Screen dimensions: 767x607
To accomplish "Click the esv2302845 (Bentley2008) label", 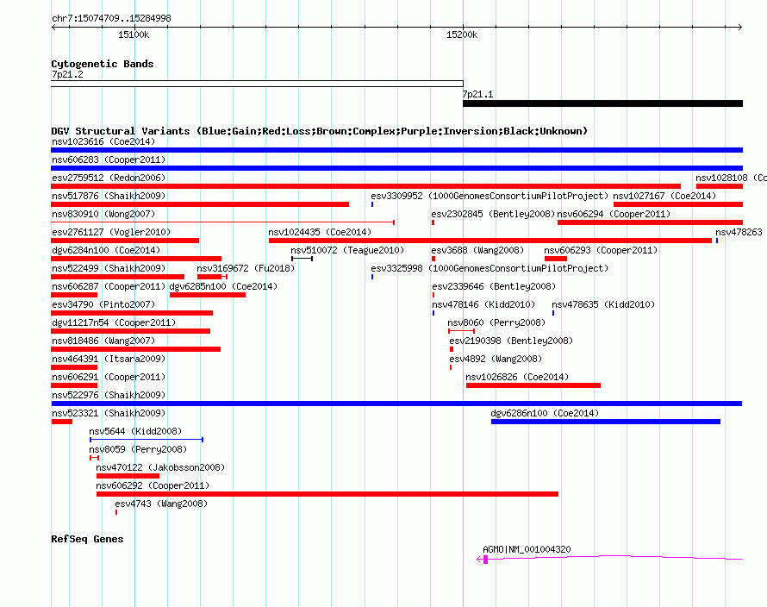I will tap(493, 215).
